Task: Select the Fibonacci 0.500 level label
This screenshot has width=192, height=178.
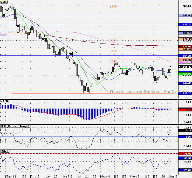Action: click(113, 51)
